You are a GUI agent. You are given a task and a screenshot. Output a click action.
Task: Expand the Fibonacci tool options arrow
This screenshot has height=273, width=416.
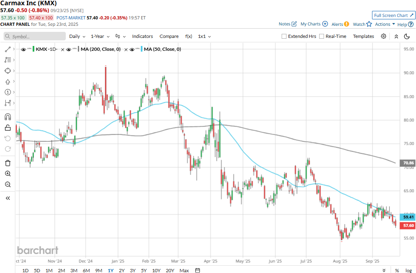coord(14,60)
